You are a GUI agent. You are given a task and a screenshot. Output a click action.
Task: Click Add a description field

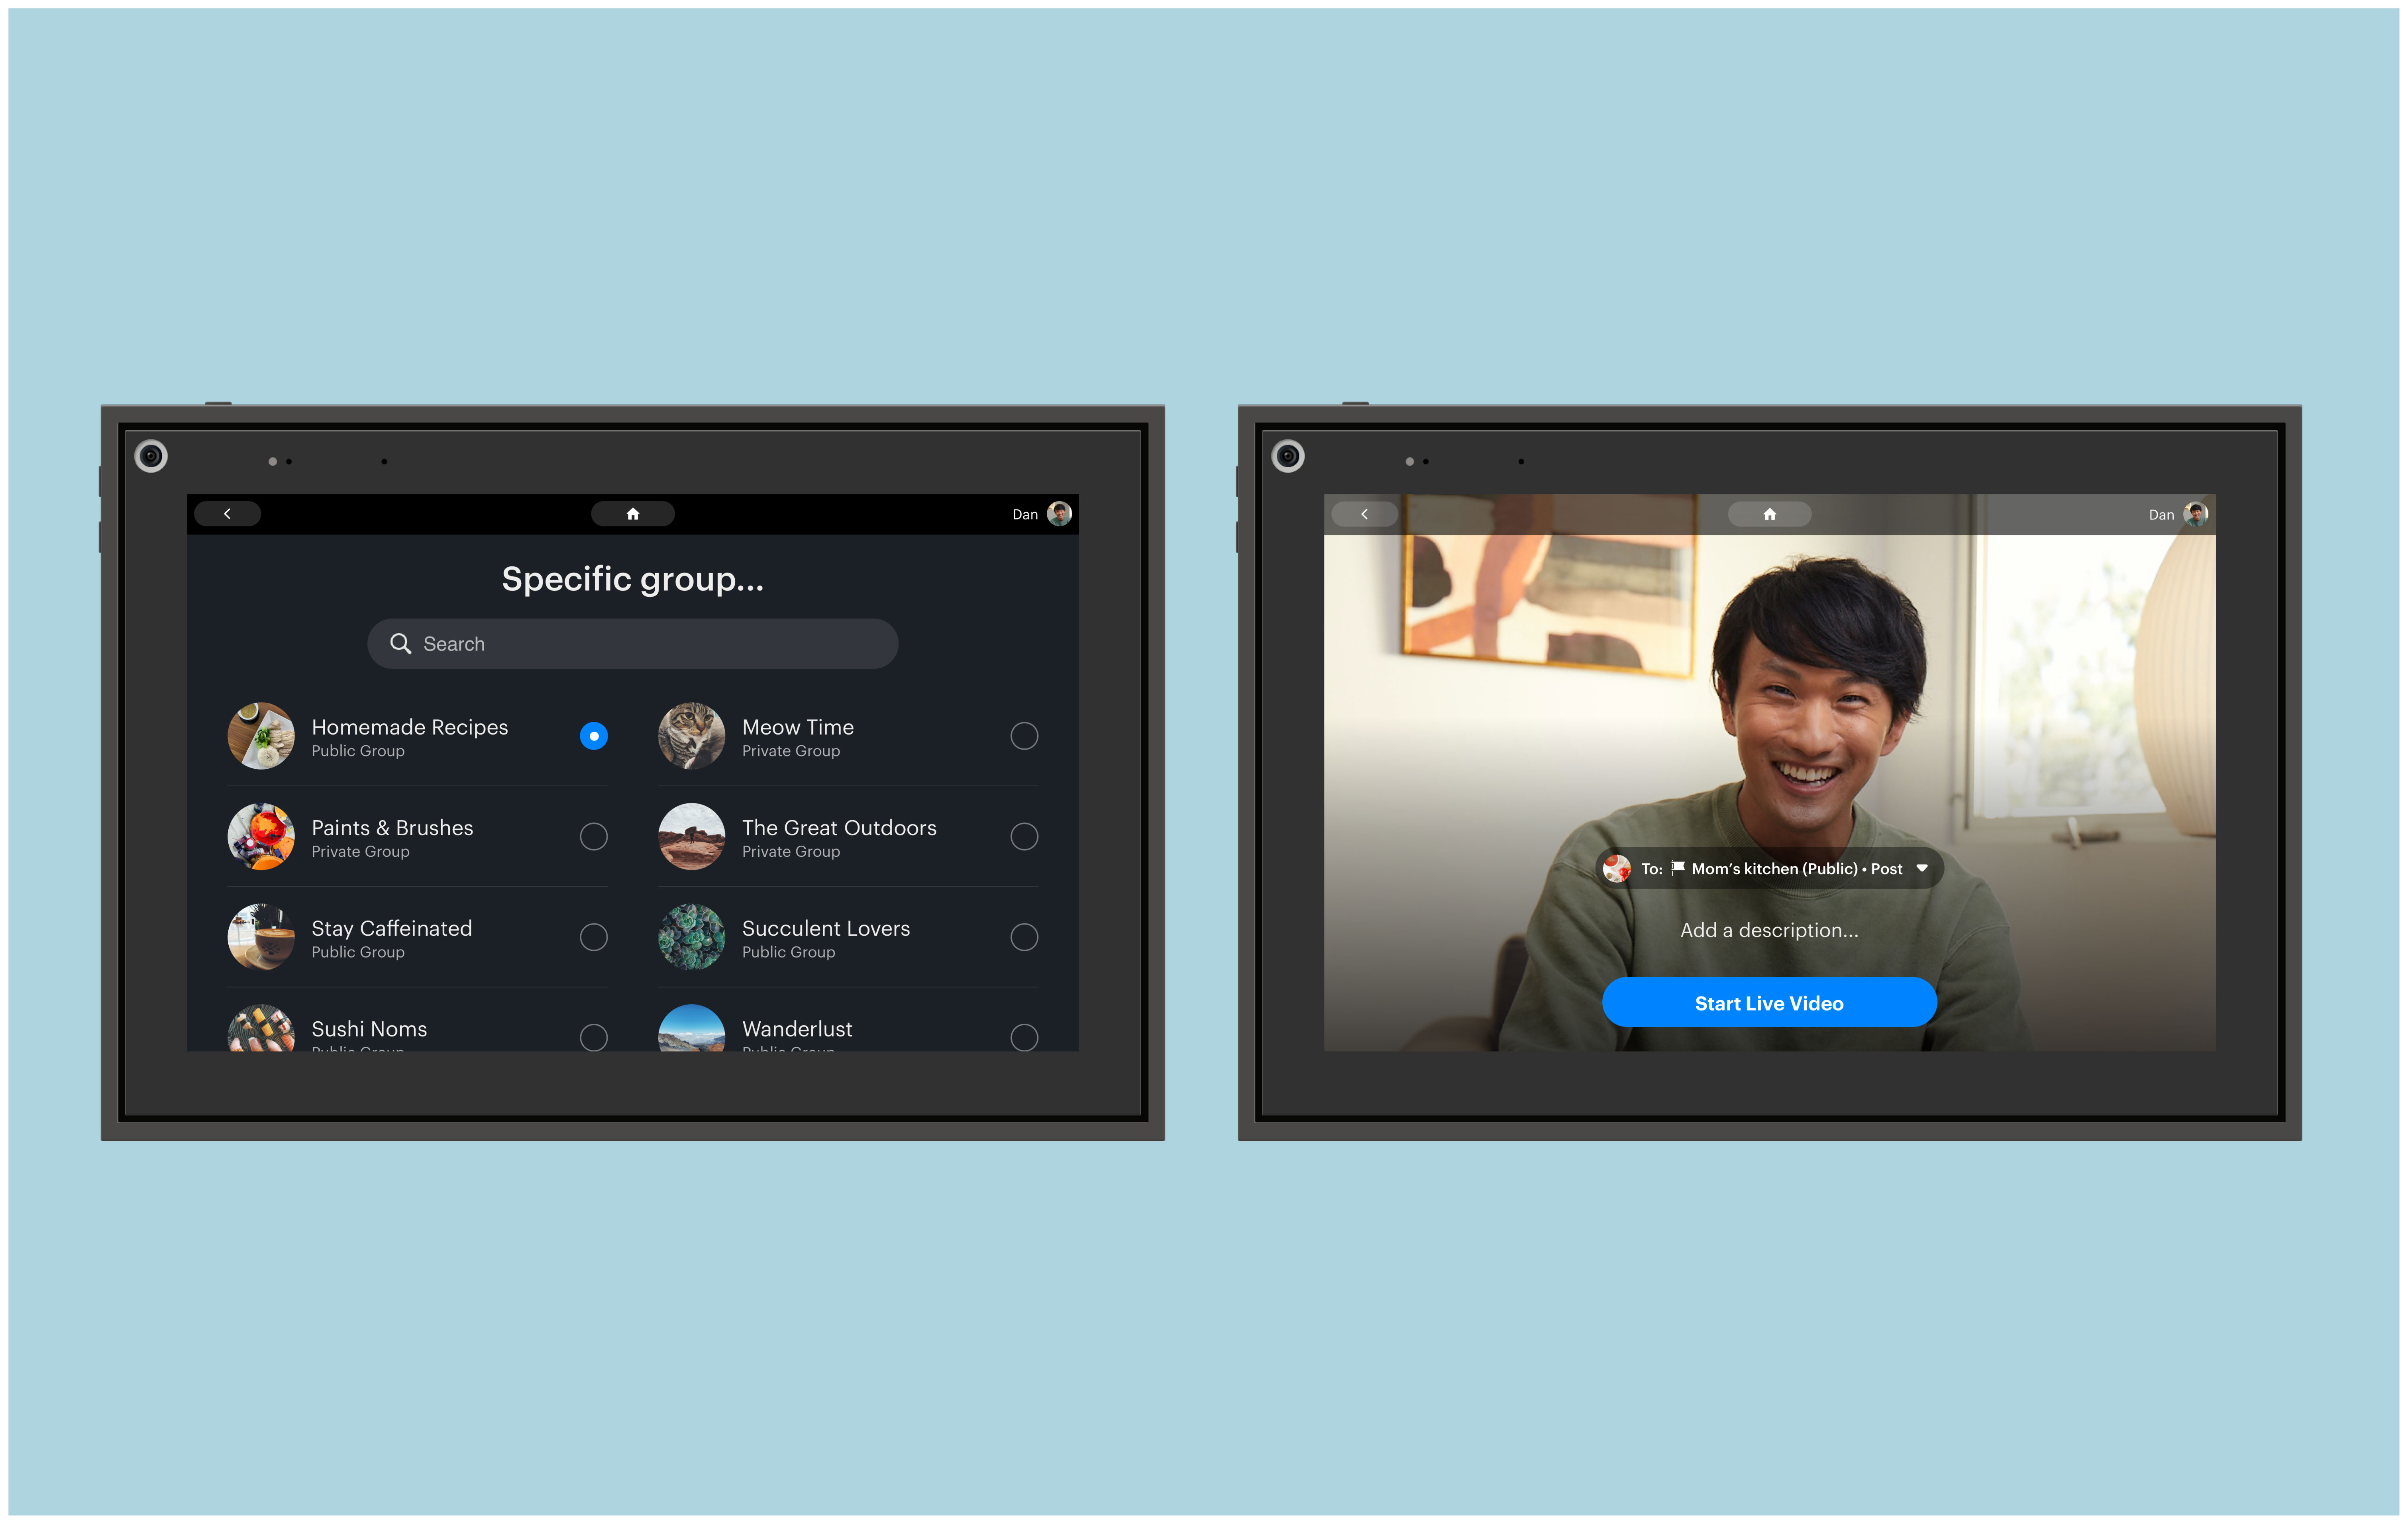tap(1768, 930)
